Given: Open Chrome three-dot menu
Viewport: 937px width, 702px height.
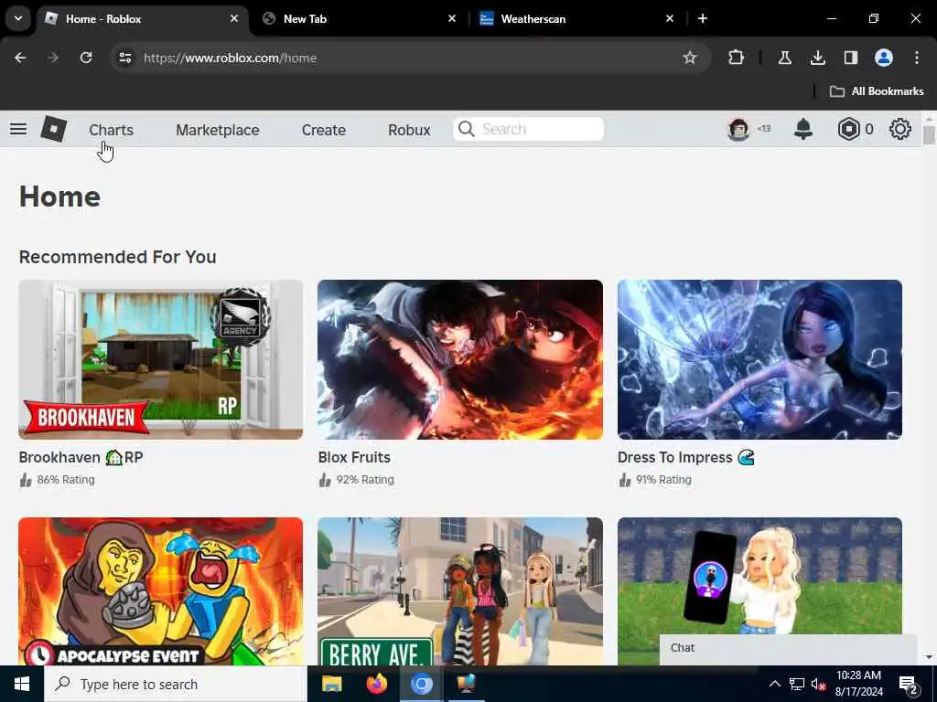Looking at the screenshot, I should 917,58.
